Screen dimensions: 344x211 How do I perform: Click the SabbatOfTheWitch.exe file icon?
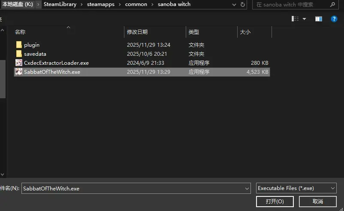click(19, 72)
